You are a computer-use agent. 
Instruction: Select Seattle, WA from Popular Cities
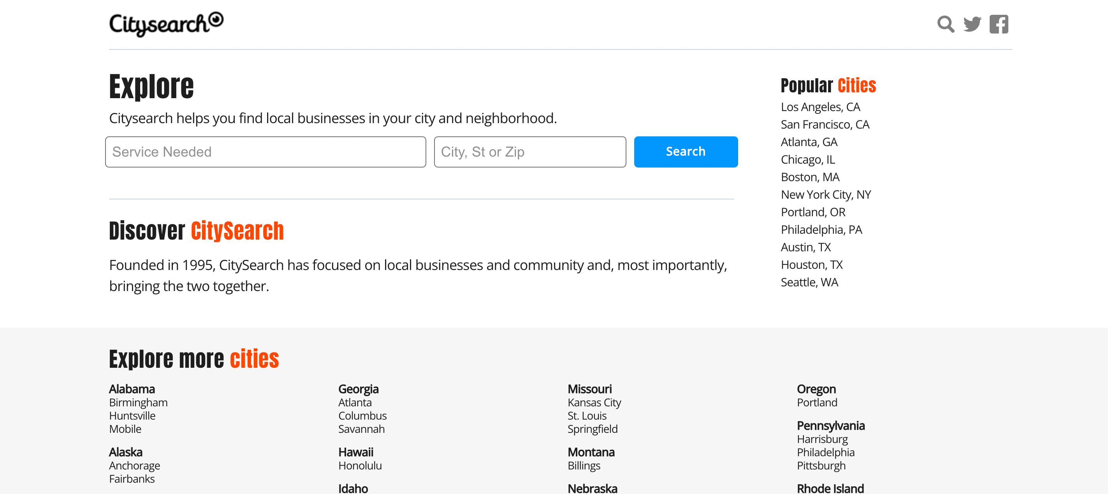coord(809,282)
